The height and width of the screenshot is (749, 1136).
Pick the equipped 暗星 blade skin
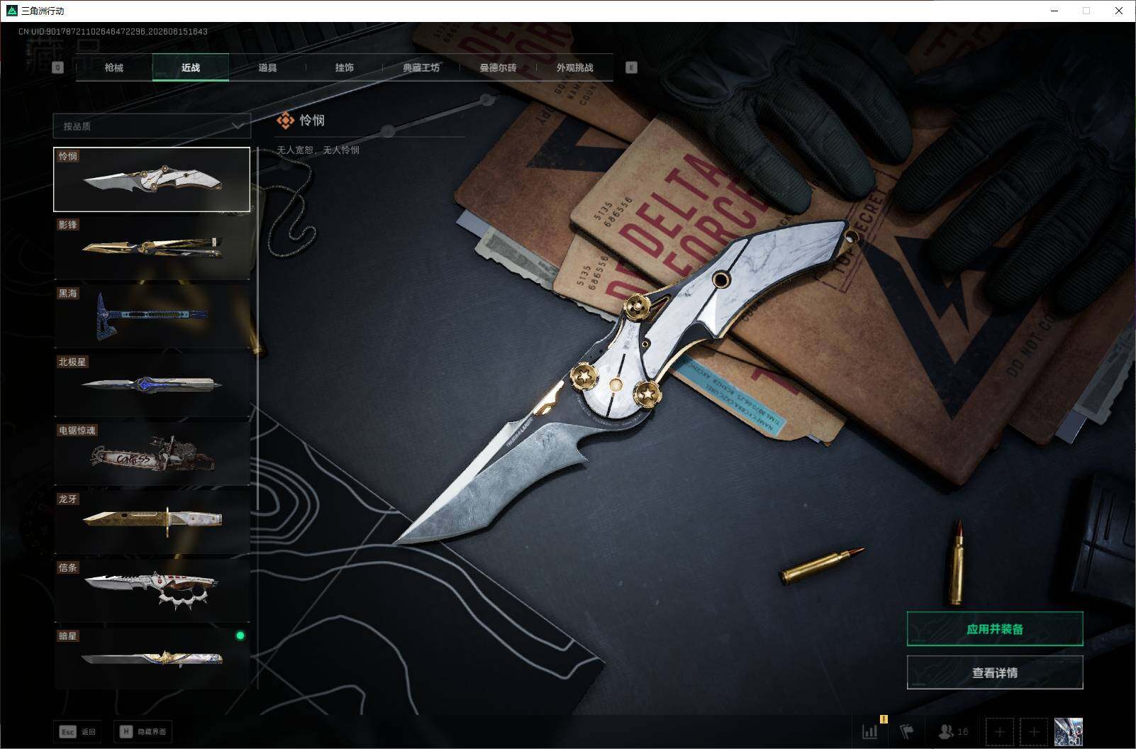(x=152, y=659)
